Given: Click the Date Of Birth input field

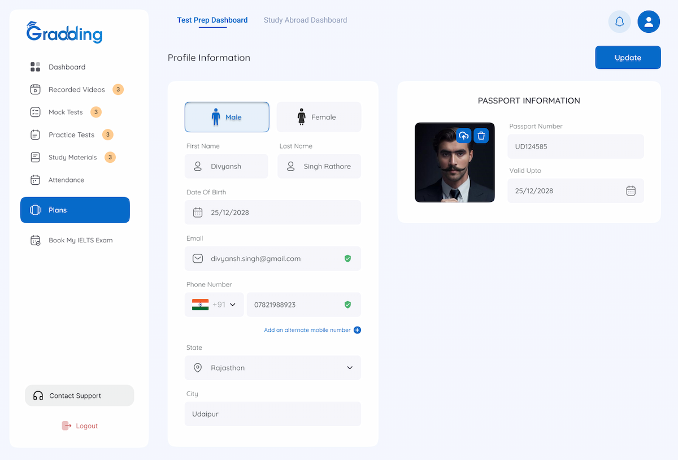Looking at the screenshot, I should (x=273, y=212).
